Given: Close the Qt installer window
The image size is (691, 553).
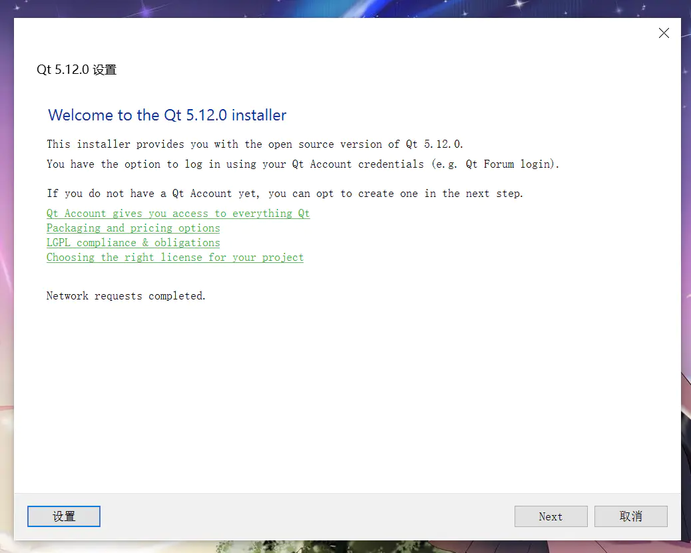Looking at the screenshot, I should point(664,33).
